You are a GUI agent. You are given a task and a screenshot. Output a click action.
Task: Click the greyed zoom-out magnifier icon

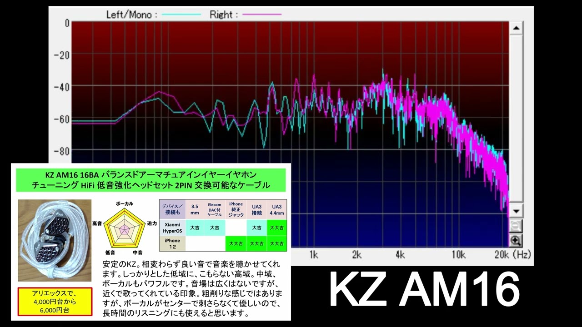(516, 226)
